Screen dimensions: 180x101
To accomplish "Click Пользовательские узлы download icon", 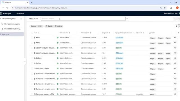I will (x=3, y=29).
